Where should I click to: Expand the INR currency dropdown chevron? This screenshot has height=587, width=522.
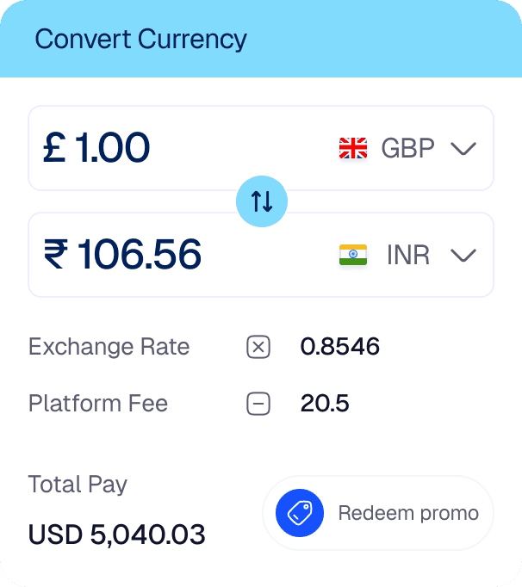(463, 256)
